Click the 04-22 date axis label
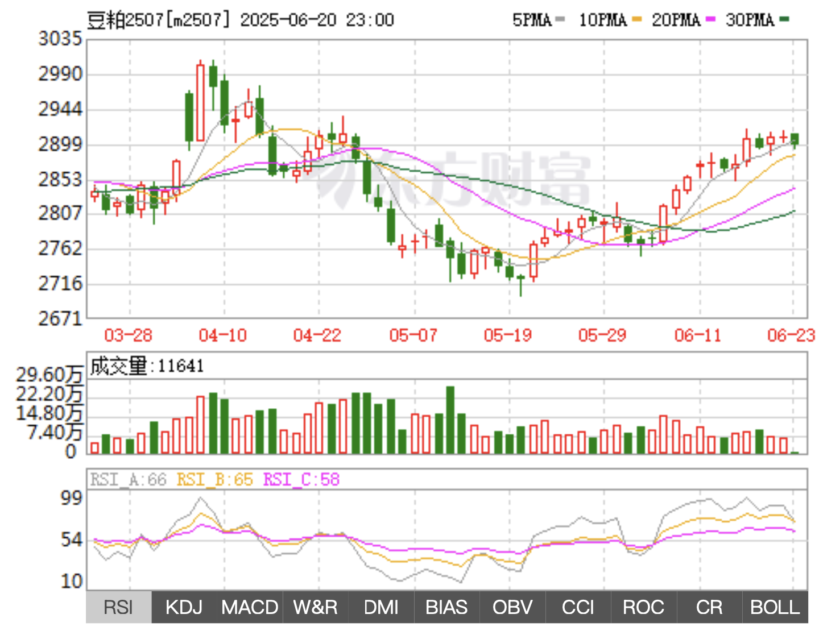819x639 pixels. pyautogui.click(x=317, y=335)
